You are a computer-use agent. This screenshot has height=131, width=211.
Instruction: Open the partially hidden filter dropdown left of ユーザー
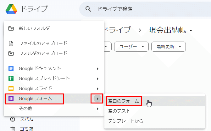click(x=108, y=47)
